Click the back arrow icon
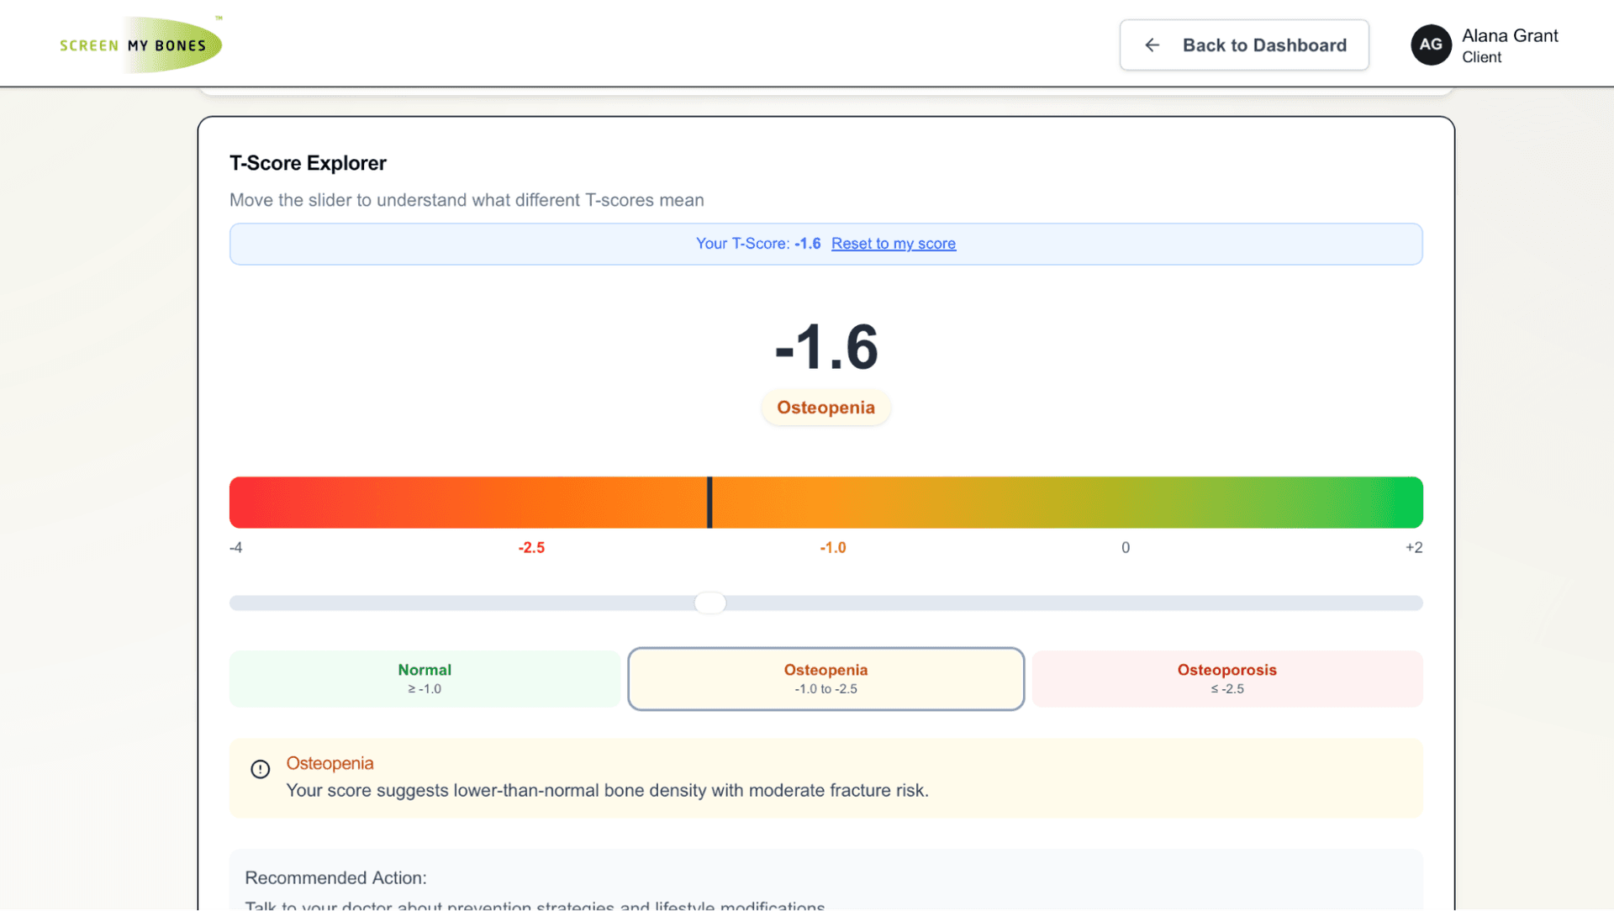1614x911 pixels. tap(1152, 45)
